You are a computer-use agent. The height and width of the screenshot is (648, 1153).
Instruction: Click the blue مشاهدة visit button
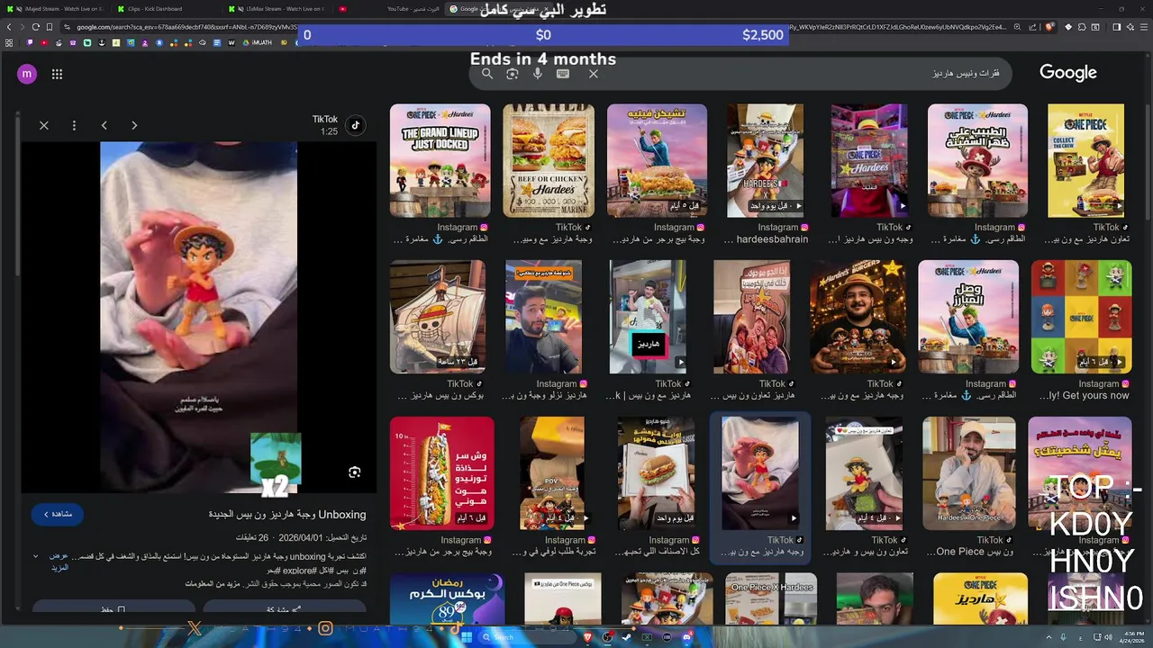pos(58,514)
